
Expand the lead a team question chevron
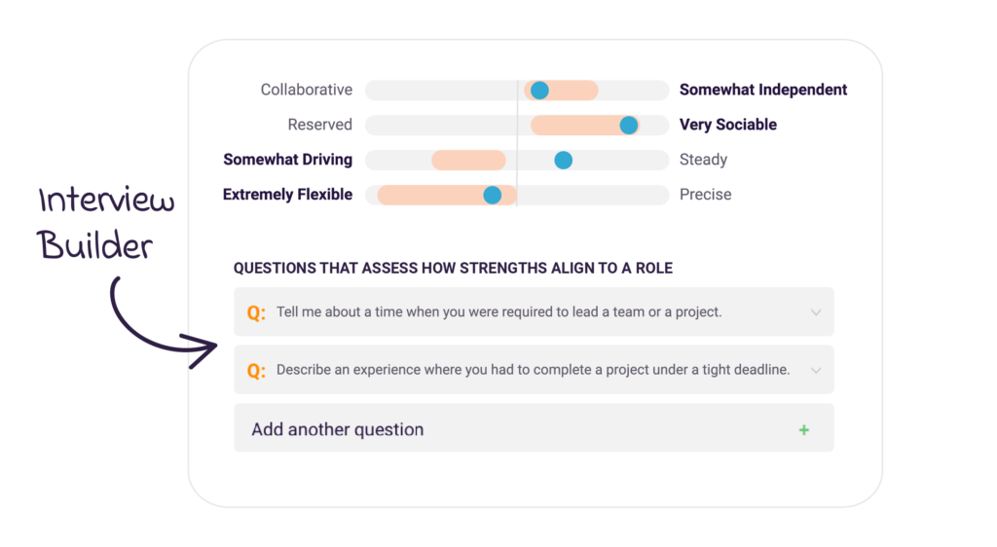tap(816, 312)
